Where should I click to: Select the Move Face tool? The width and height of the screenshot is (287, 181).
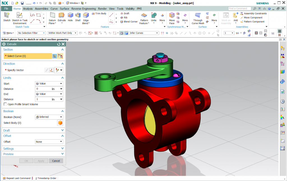click(172, 18)
